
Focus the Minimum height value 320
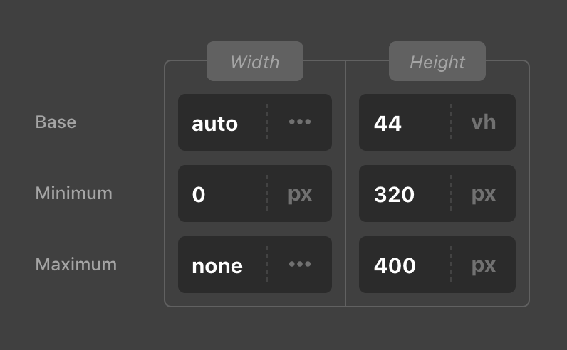[x=402, y=194]
